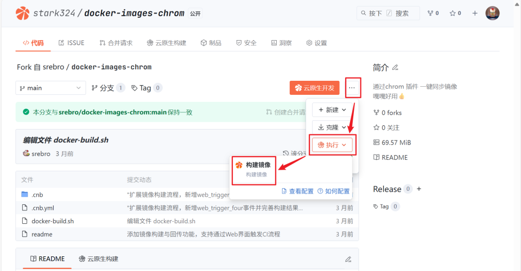Screen dimensions: 521x271
Task: Open the .cnb.yml file
Action: (43, 208)
